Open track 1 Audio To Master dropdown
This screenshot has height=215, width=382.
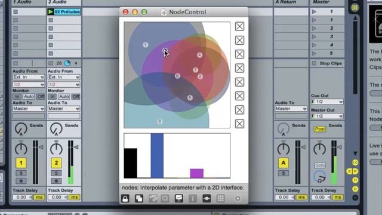[29, 109]
